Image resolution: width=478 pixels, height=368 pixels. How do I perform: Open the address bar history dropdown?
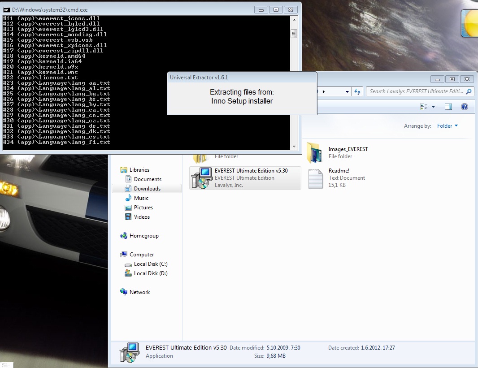[x=347, y=92]
